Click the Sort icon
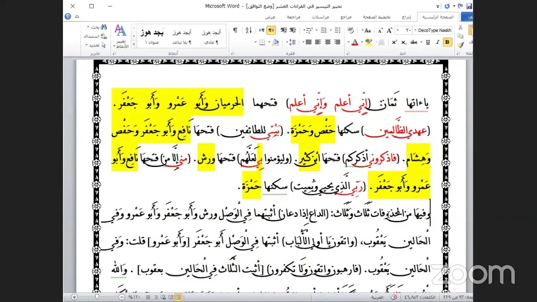This screenshot has height=302, width=537. [x=249, y=30]
